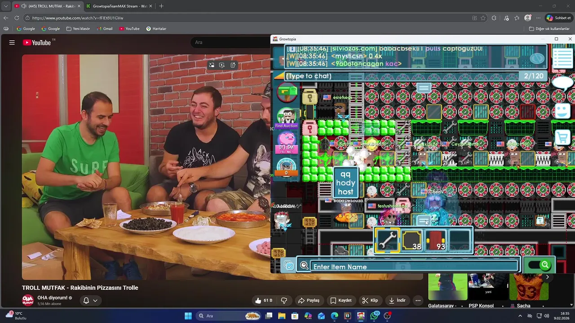Click the Type to chat field
575x323 pixels.
(x=402, y=76)
